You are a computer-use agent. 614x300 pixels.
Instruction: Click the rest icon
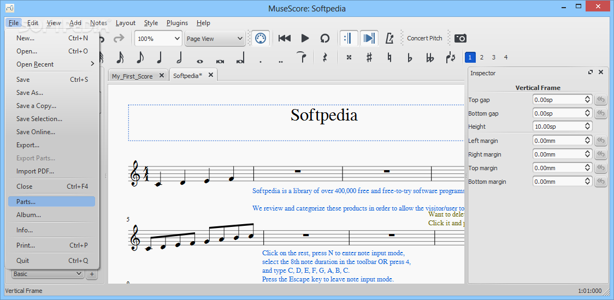324,58
